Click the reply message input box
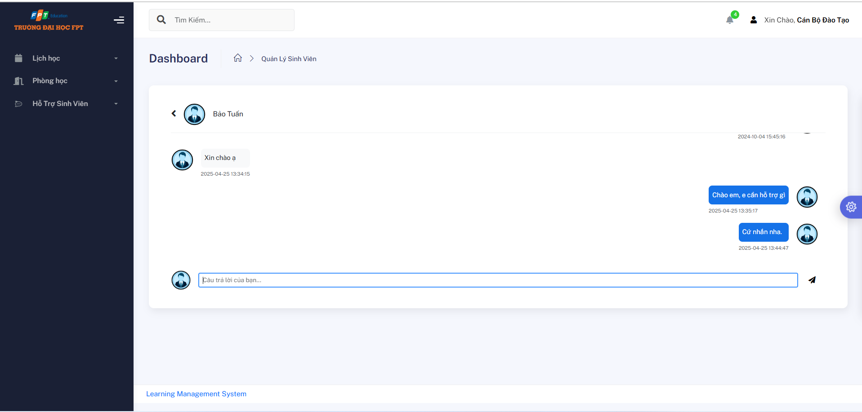This screenshot has width=862, height=412. tap(498, 280)
